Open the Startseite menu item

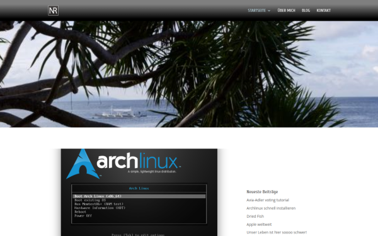coord(257,11)
